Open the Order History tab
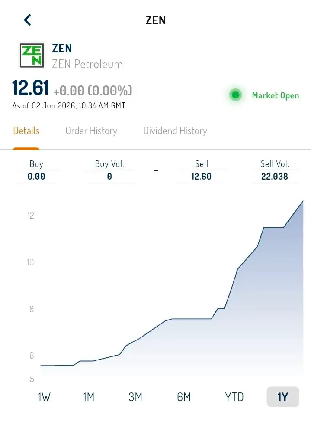The width and height of the screenshot is (311, 425). (91, 131)
